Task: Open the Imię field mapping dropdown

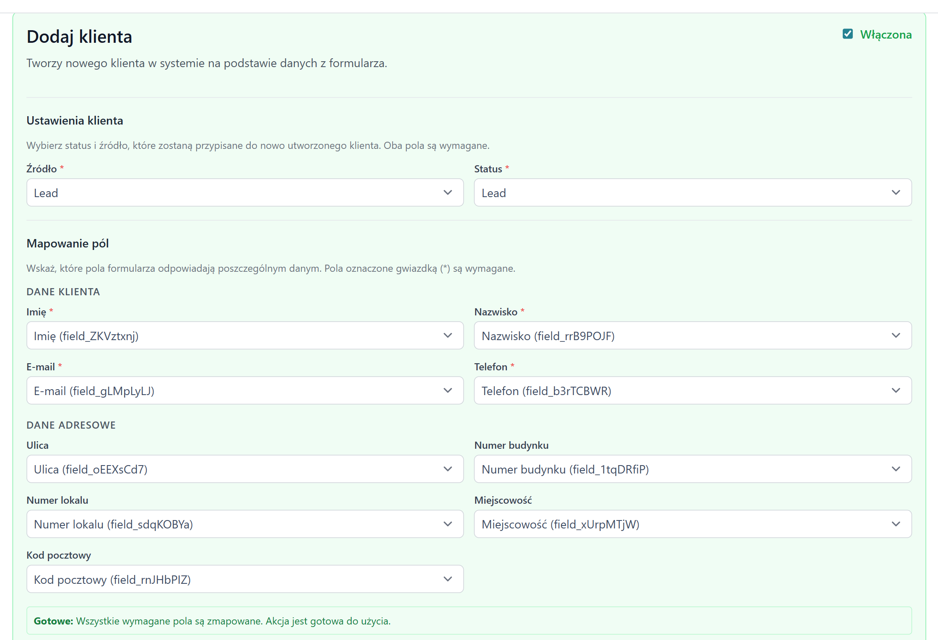Action: coord(245,336)
